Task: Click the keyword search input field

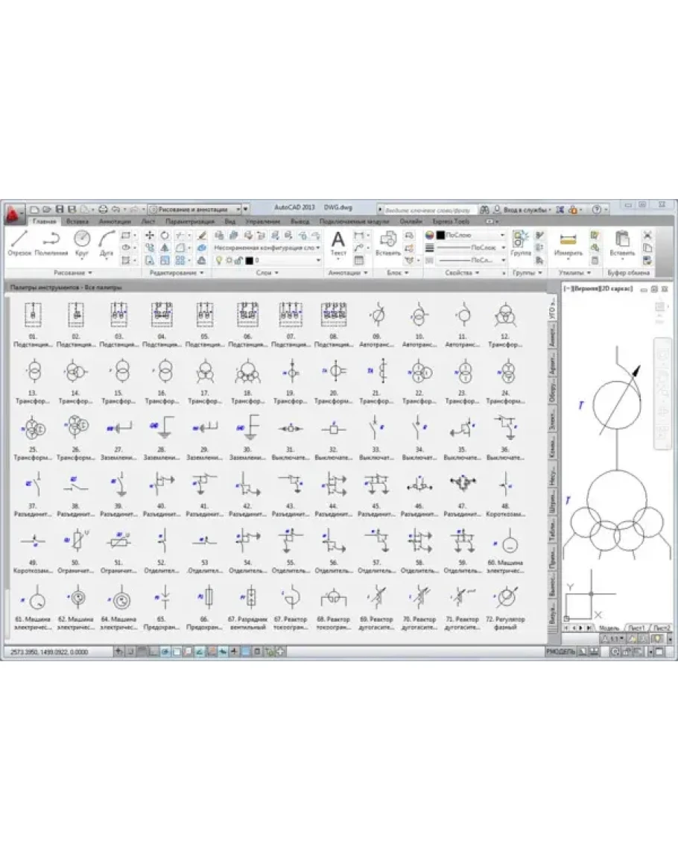Action: pos(428,209)
